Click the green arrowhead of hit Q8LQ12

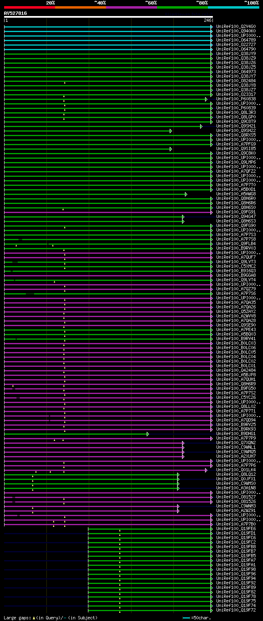point(178,475)
